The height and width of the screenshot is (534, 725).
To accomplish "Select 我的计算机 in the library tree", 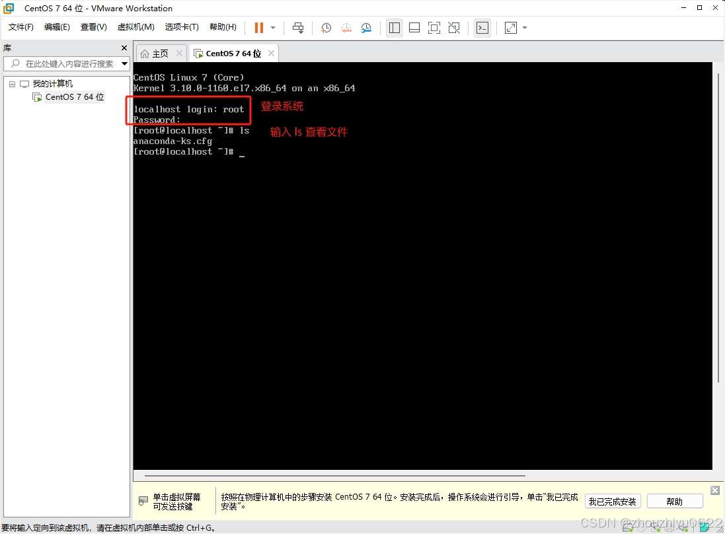I will tap(53, 84).
